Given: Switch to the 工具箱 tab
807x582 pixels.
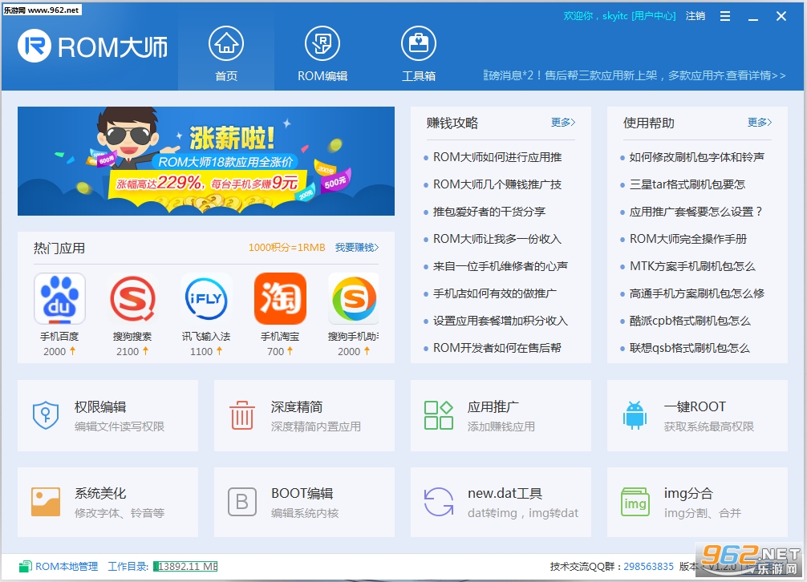Looking at the screenshot, I should click(x=419, y=54).
